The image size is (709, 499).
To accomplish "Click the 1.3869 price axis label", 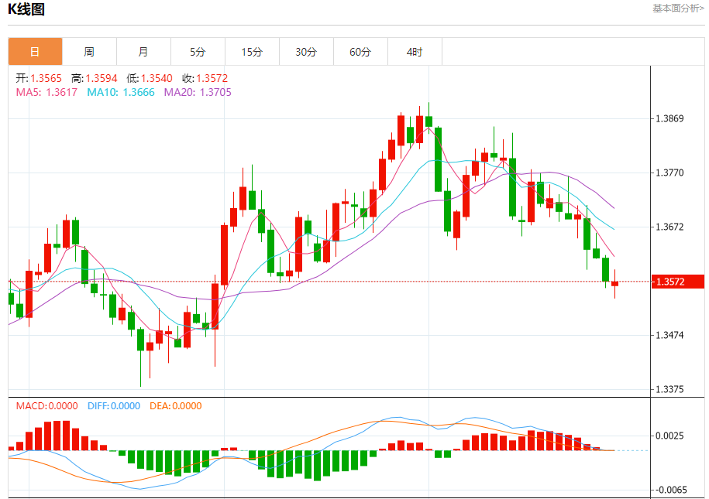I will click(x=669, y=118).
